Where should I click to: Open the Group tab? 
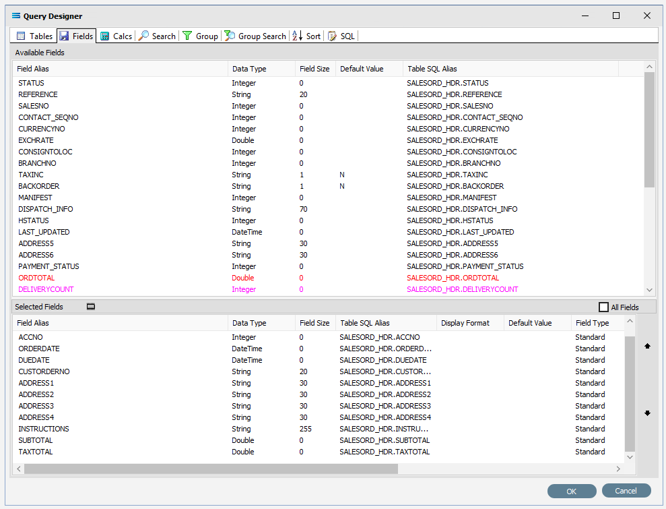click(200, 36)
